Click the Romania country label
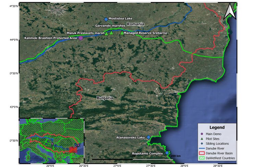Image resolution: width=254 pixels, height=167 pixels. point(136,24)
